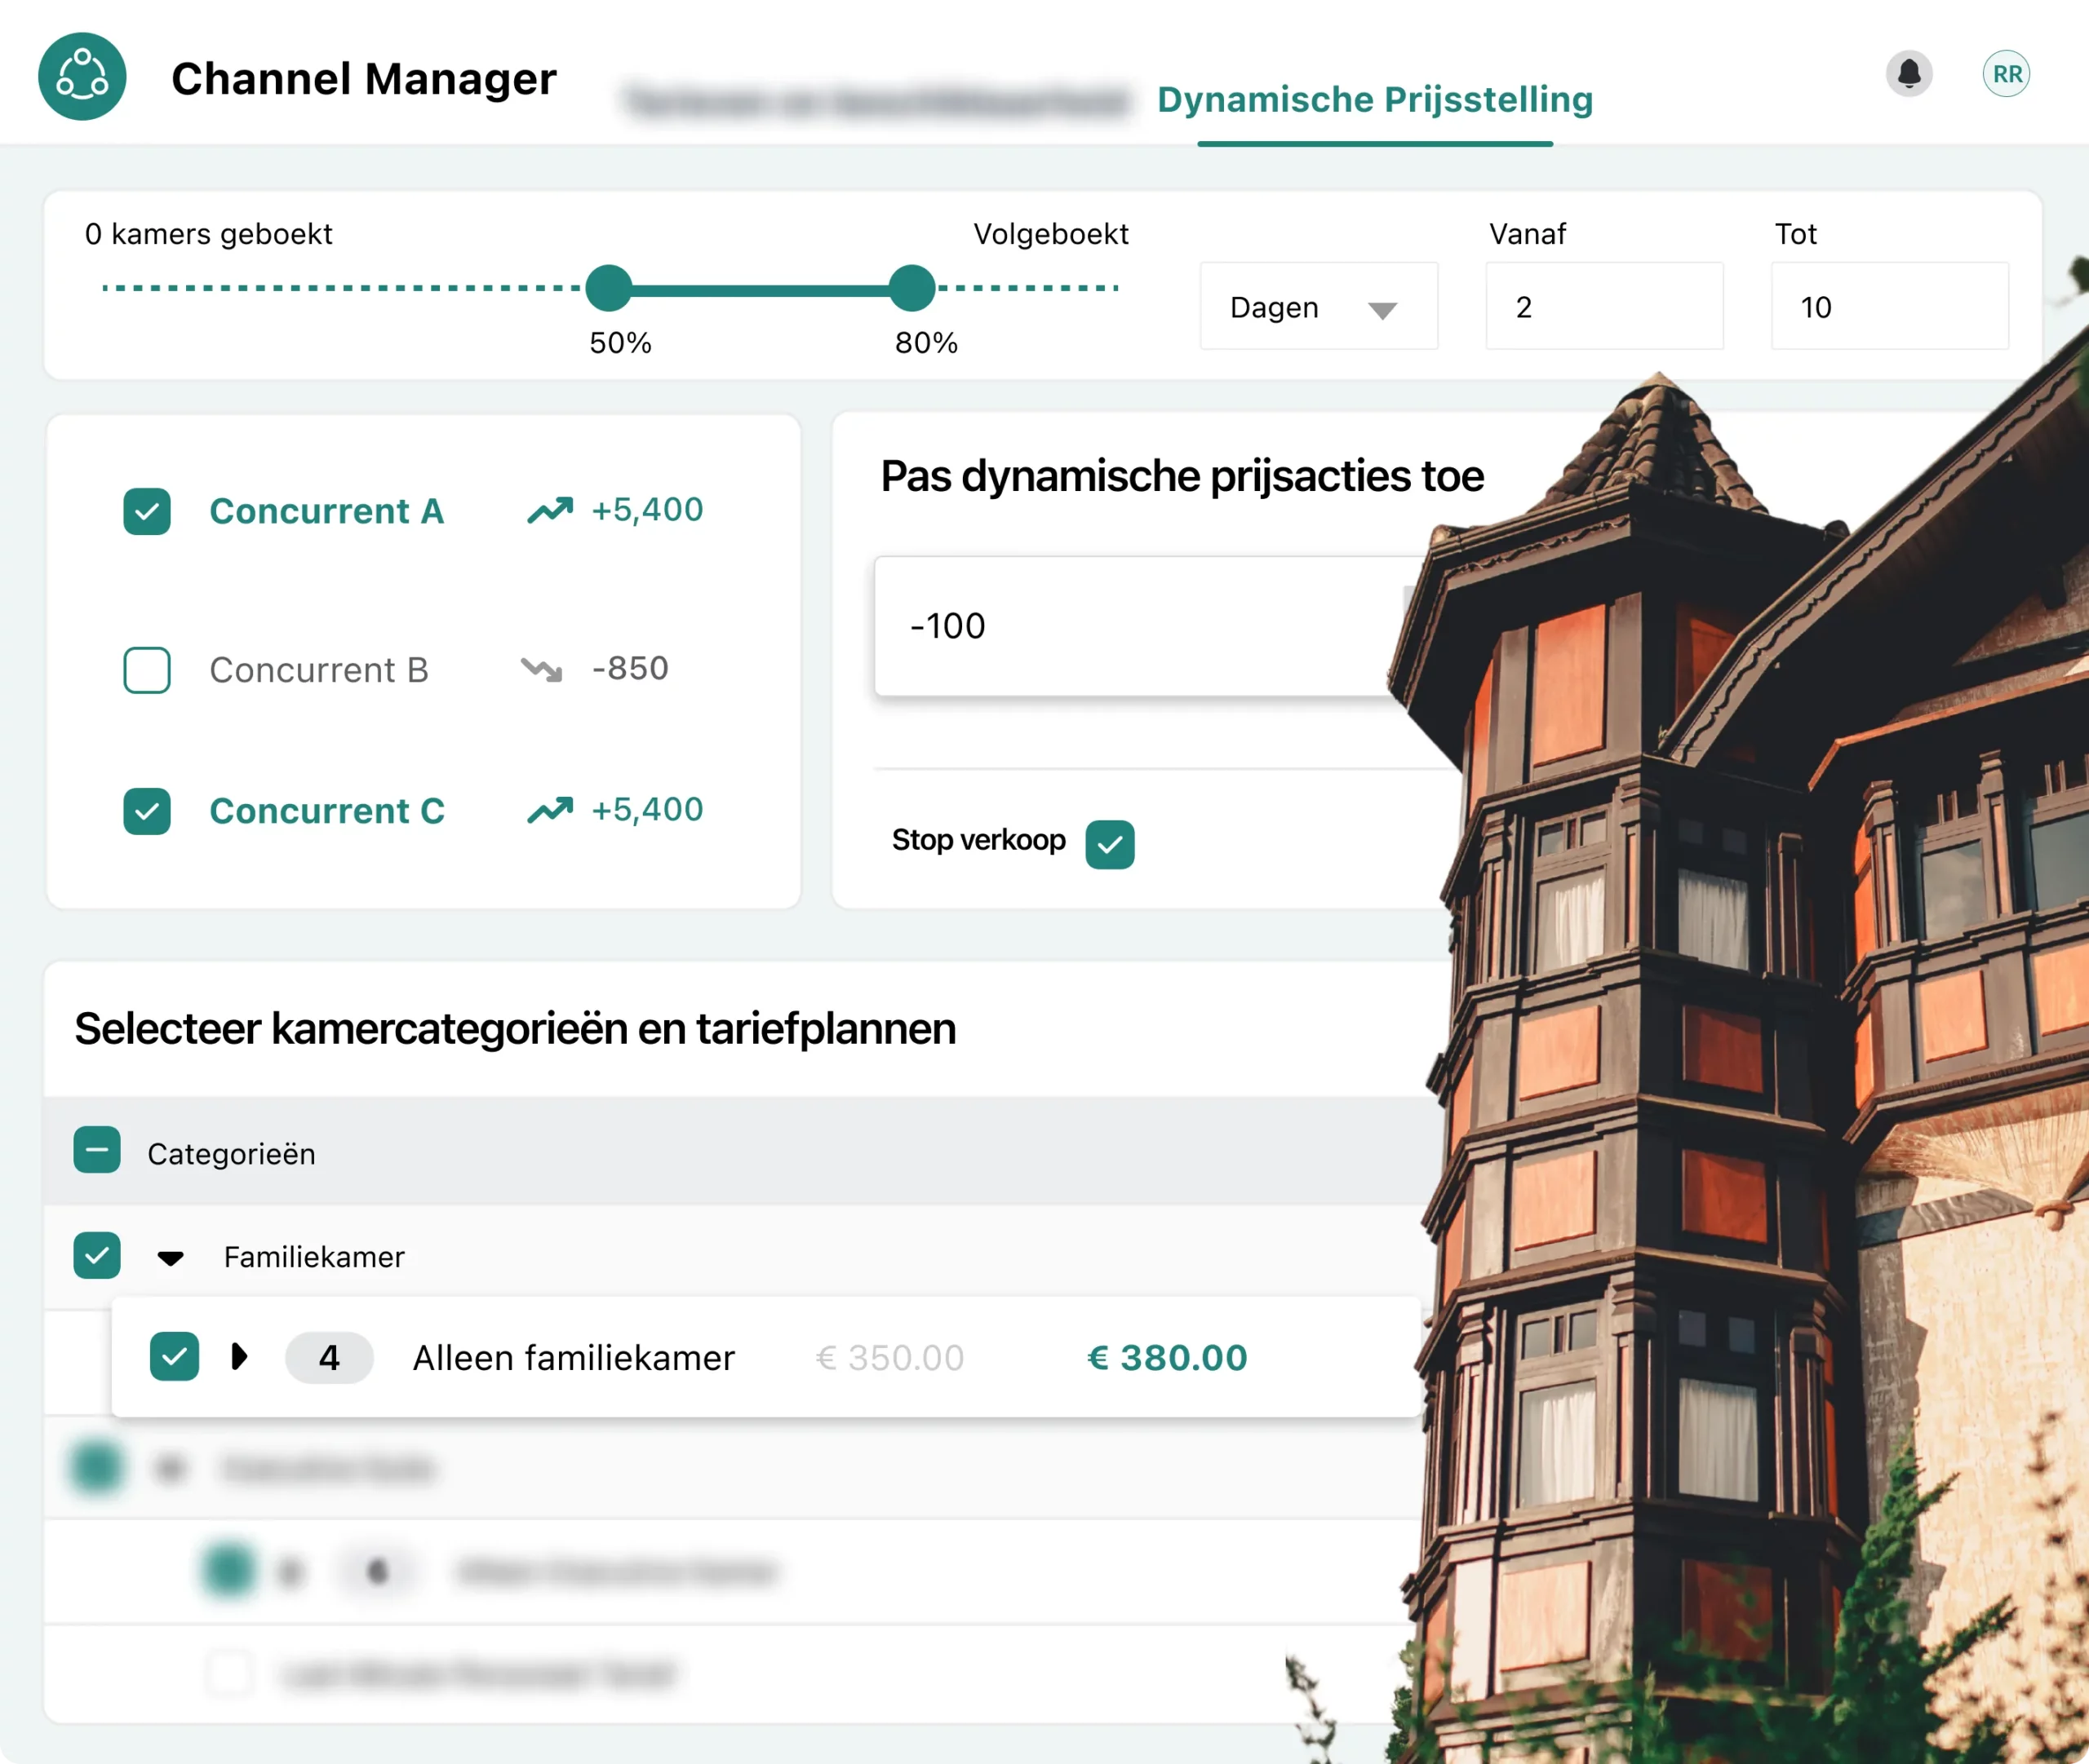Click the Tot input field showing 10

[x=1889, y=307]
